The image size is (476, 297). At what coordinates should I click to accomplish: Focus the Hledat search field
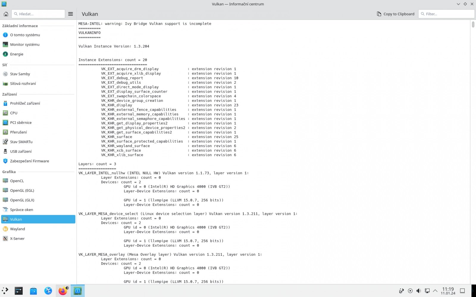(x=38, y=14)
